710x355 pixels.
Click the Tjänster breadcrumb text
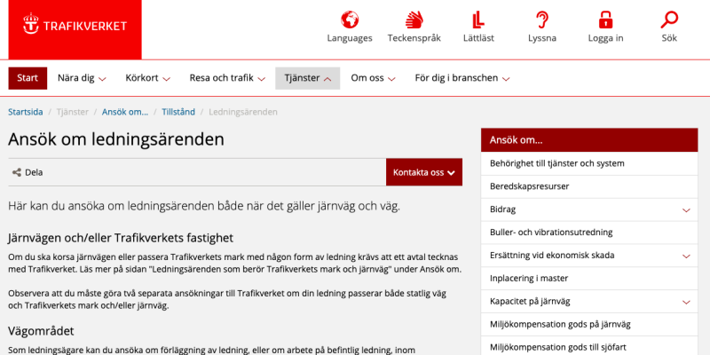(x=73, y=112)
